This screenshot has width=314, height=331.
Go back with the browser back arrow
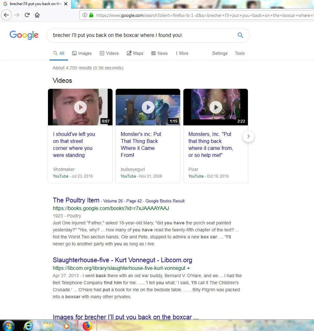coord(6,15)
